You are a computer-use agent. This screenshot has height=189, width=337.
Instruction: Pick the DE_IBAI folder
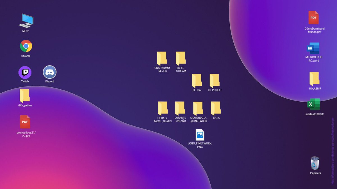(x=197, y=81)
